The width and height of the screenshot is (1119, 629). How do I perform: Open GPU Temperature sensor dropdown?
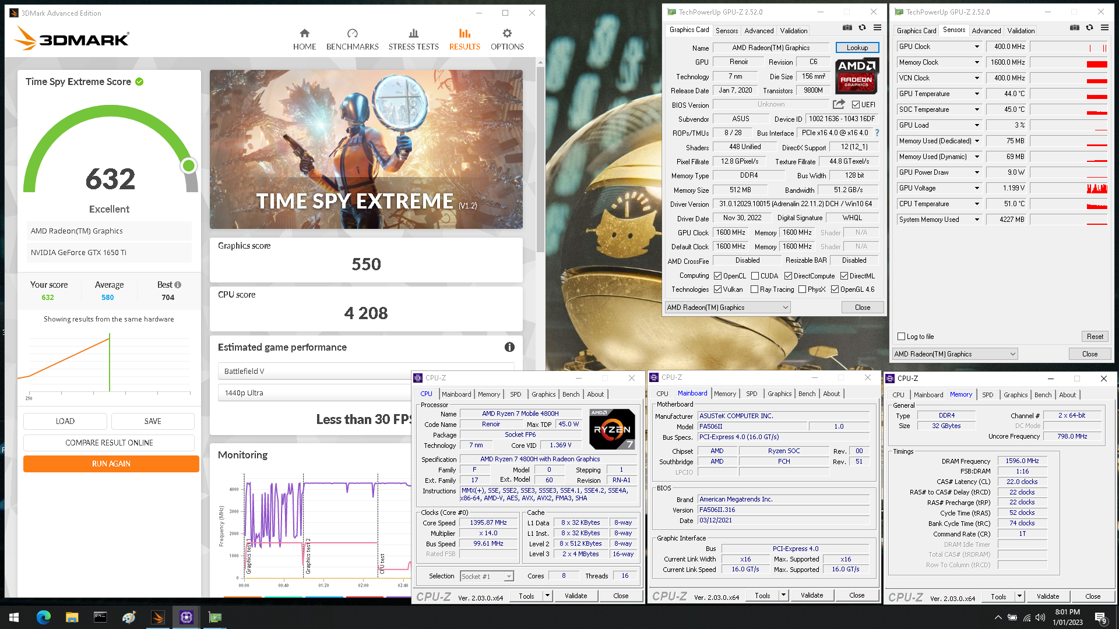click(977, 94)
